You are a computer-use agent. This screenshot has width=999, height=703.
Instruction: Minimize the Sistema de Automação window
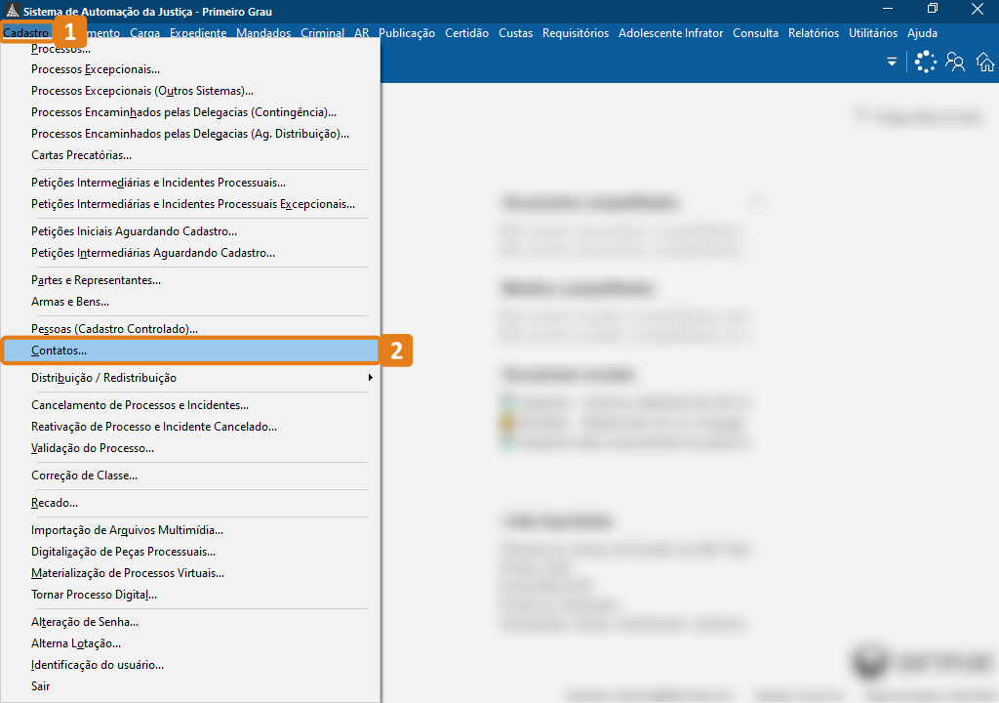point(888,8)
